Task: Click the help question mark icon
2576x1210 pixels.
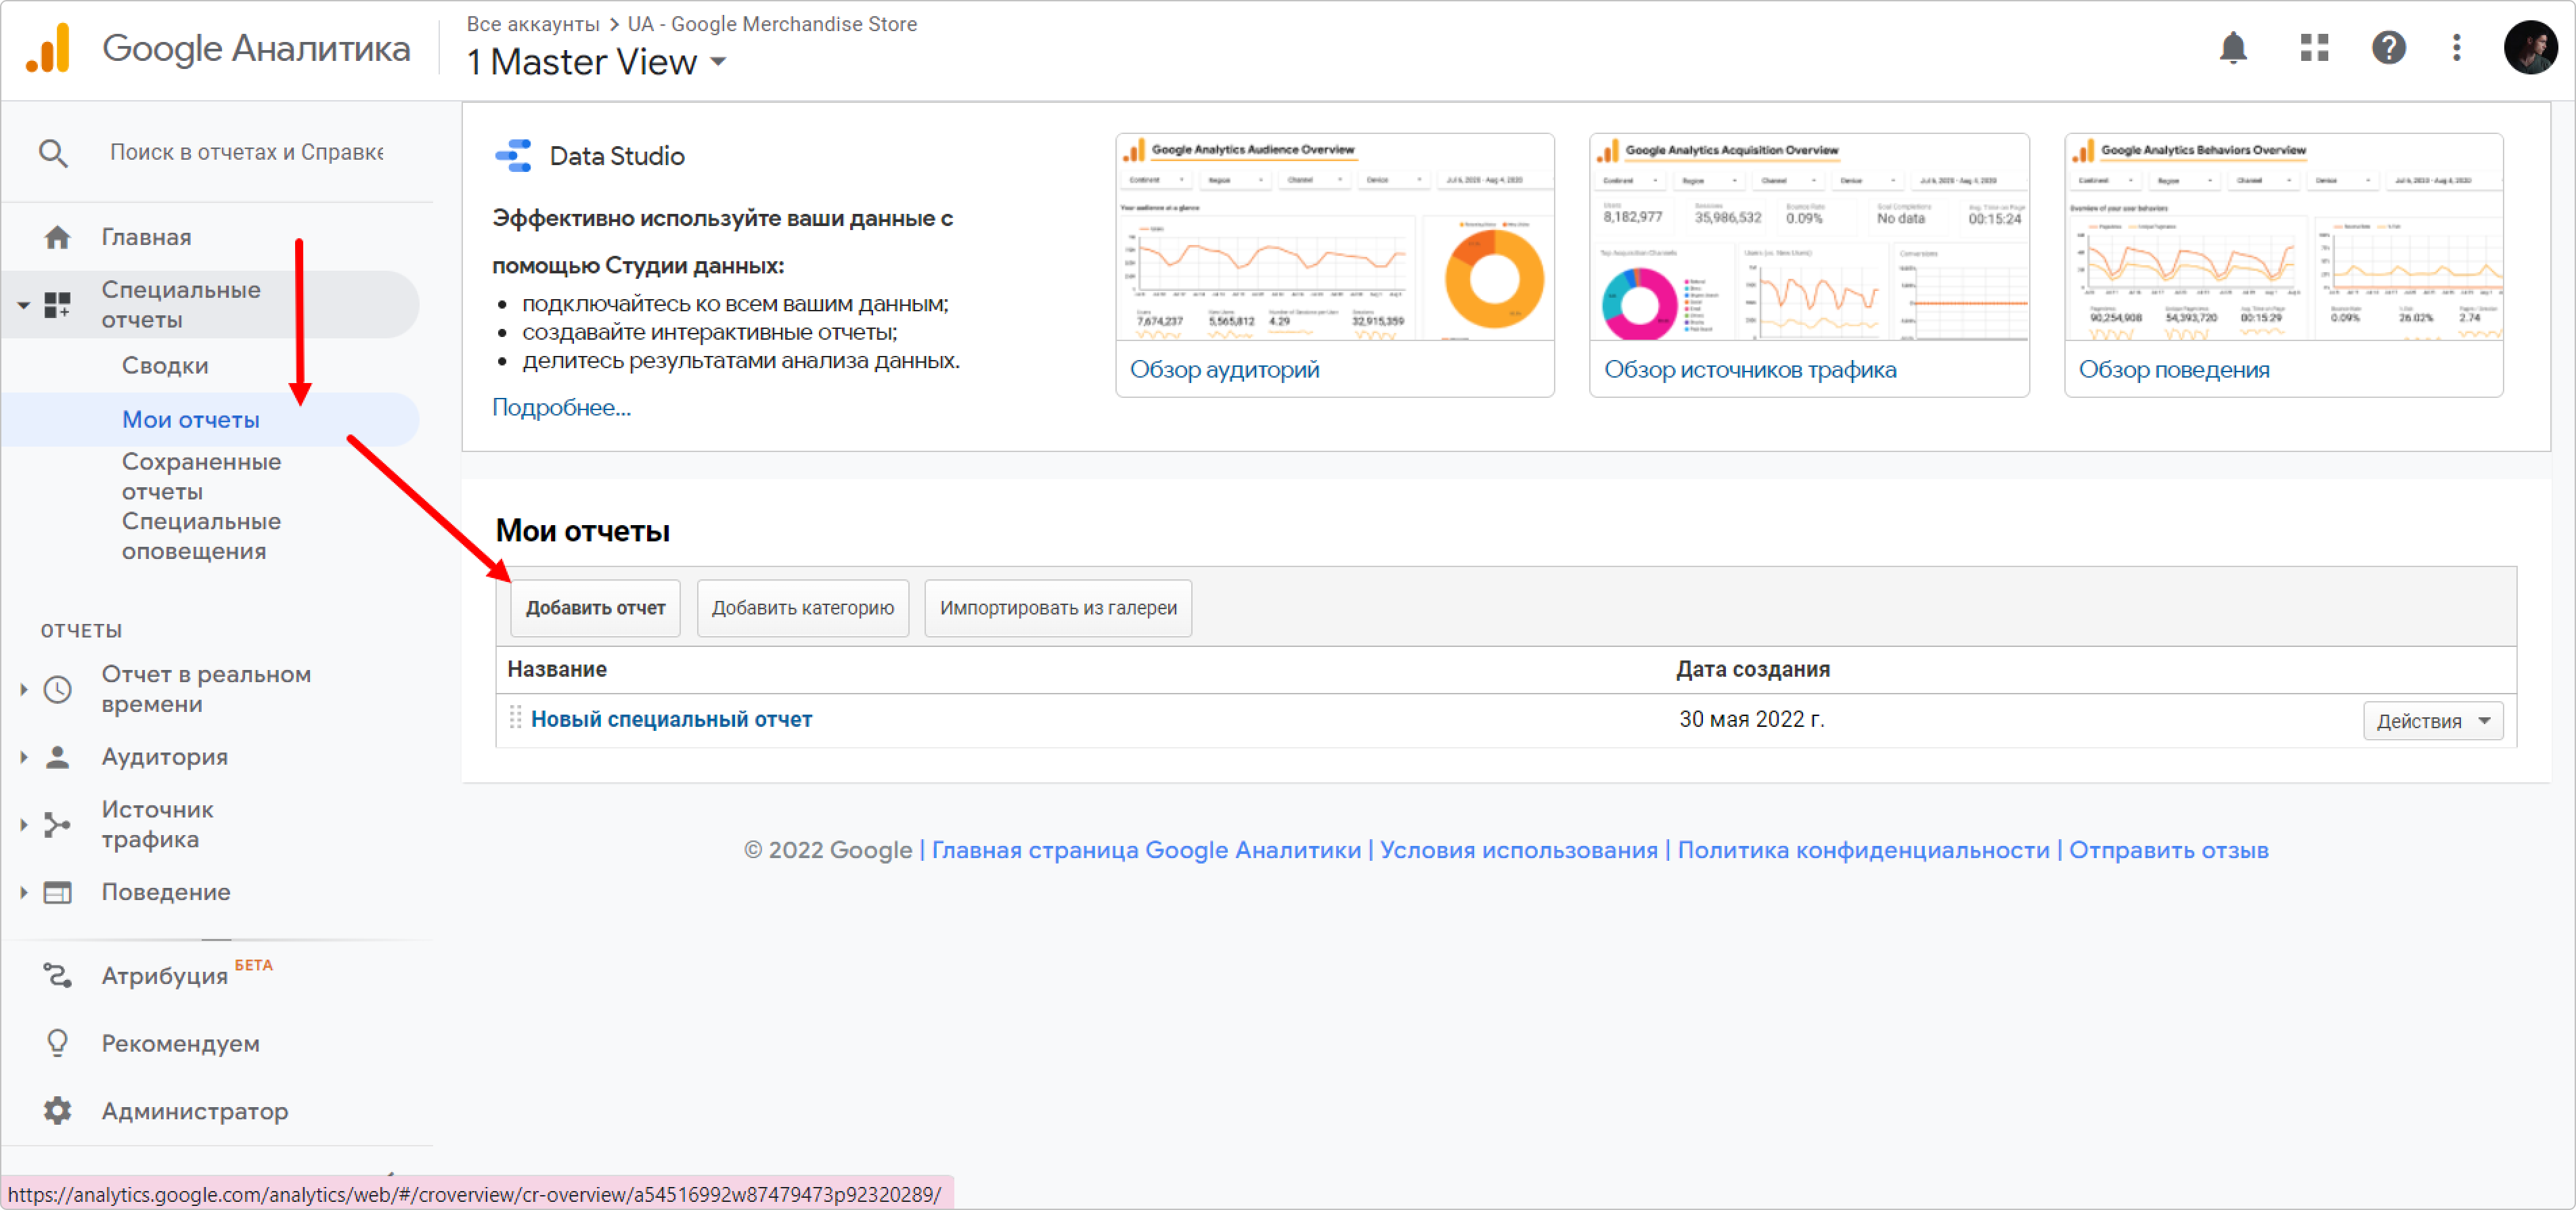Action: pyautogui.click(x=2388, y=47)
